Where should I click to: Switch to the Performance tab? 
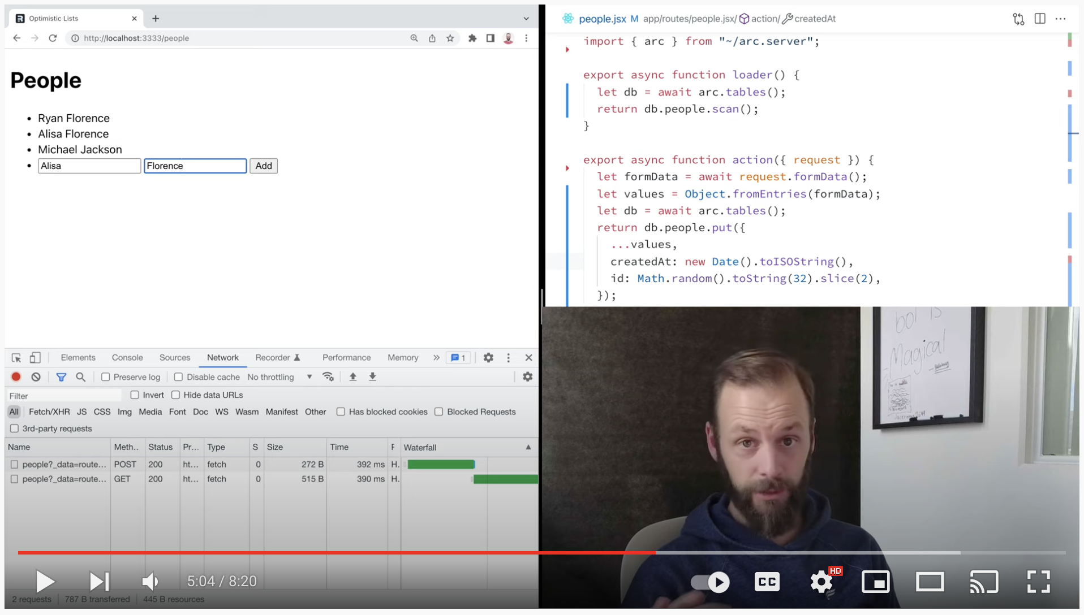(x=346, y=358)
